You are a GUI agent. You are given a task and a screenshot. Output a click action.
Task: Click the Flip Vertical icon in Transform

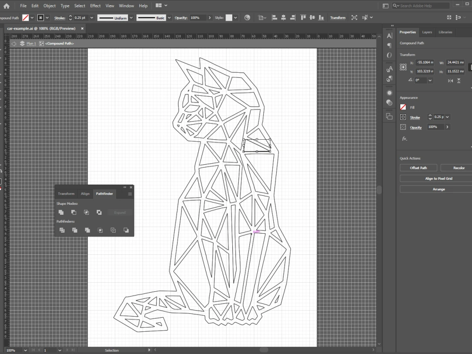click(459, 81)
